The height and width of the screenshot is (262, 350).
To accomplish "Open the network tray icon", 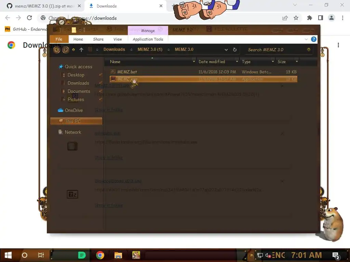I will [260, 255].
